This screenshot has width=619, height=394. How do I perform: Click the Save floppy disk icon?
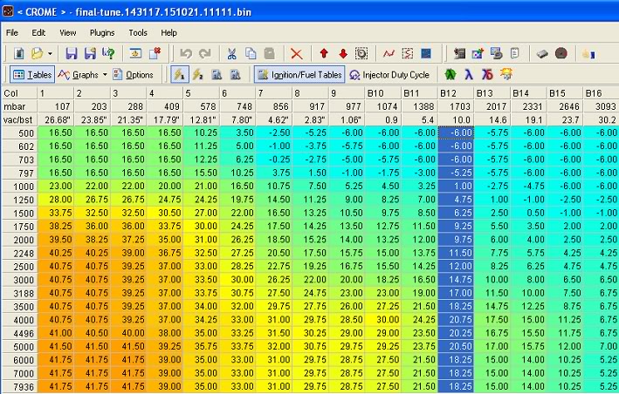point(72,53)
